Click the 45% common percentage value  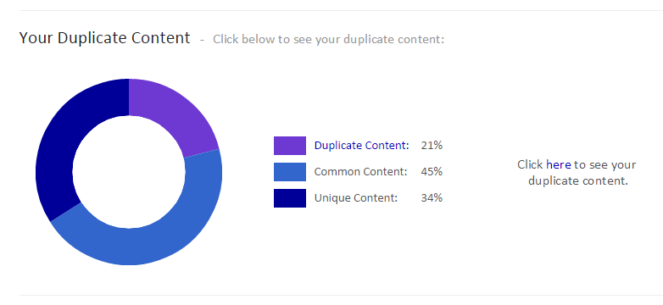(x=432, y=172)
